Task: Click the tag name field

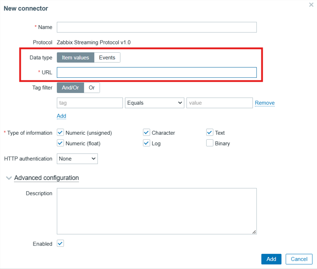Action: tap(90, 102)
